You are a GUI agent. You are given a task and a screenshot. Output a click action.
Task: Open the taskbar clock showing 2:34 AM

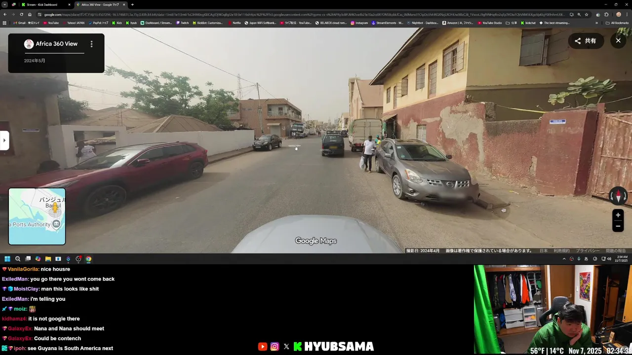(x=622, y=259)
